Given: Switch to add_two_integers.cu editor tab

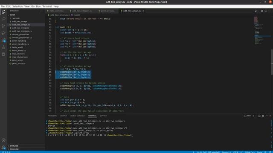Looking at the screenshot, I should click(82, 11).
